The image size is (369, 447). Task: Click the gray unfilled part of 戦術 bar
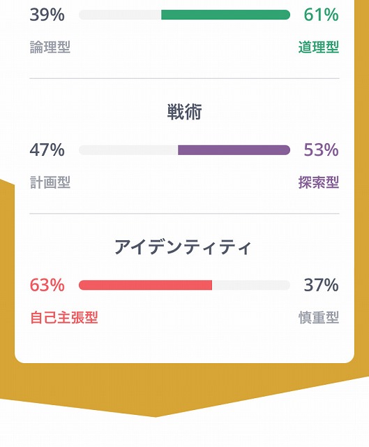pyautogui.click(x=128, y=150)
